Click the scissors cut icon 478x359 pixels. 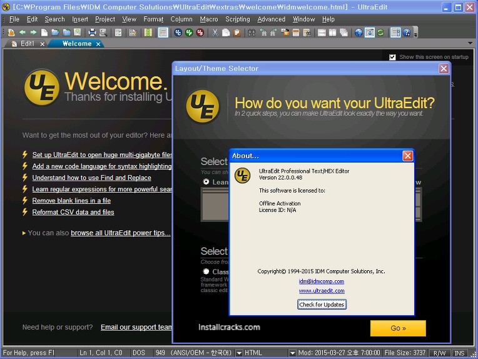tap(215, 33)
